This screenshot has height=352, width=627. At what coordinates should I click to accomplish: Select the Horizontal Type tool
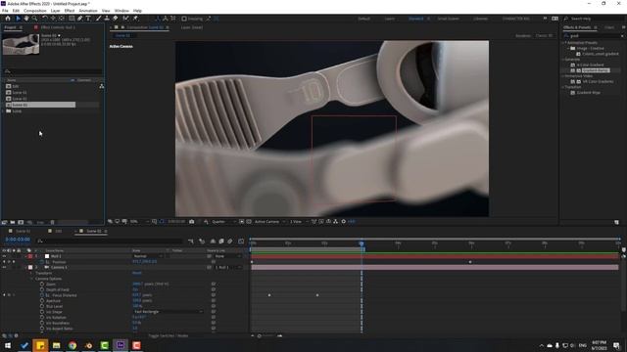pyautogui.click(x=88, y=19)
